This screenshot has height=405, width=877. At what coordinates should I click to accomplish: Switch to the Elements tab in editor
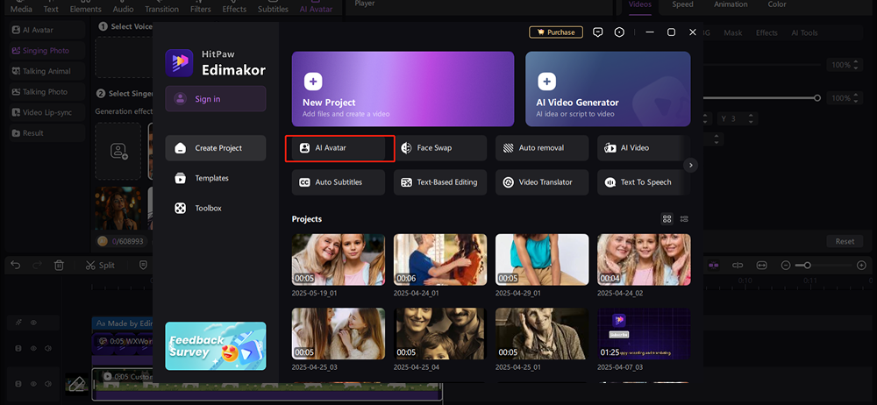pyautogui.click(x=86, y=8)
